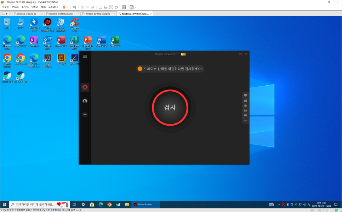
Task: Open the 편집(E) menu in VMware
Action: (15, 7)
